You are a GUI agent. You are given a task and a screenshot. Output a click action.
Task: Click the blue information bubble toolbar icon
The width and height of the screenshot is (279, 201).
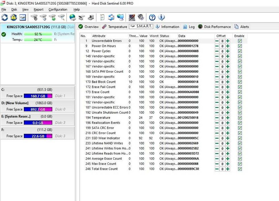(161, 18)
